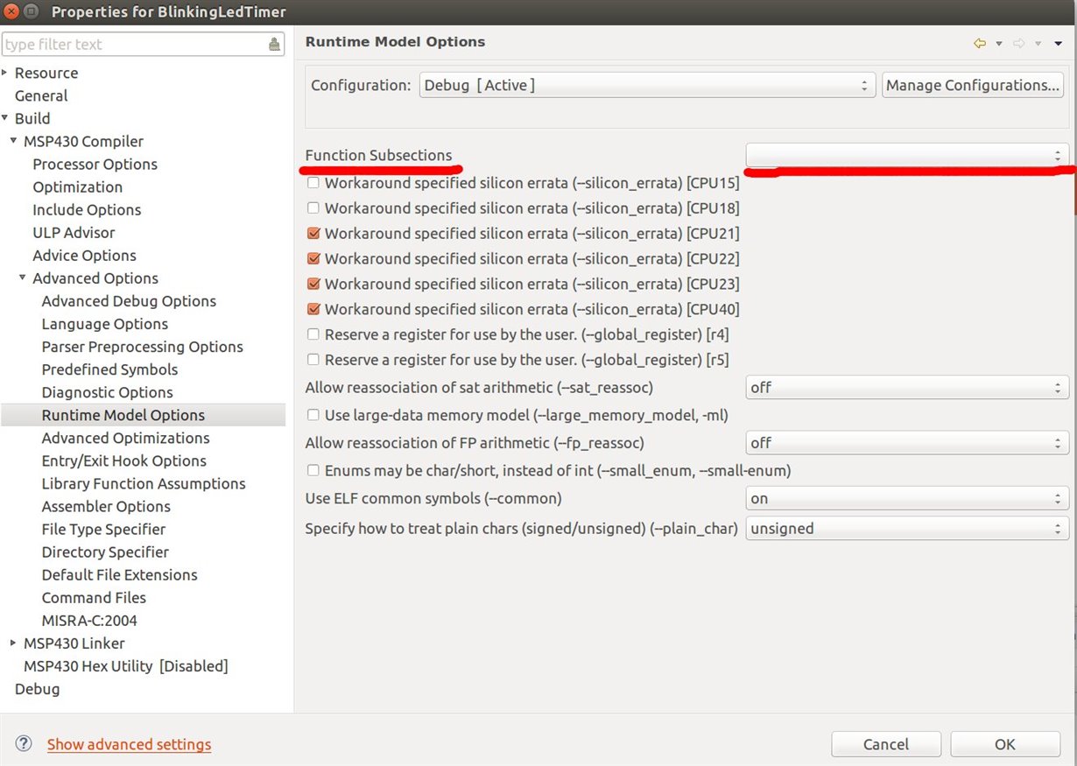Select Advice Options page
The height and width of the screenshot is (766, 1077).
tap(85, 255)
